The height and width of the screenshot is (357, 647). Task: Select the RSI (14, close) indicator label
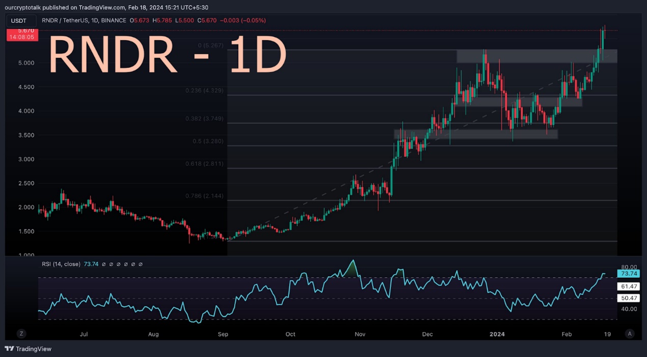[x=61, y=264]
